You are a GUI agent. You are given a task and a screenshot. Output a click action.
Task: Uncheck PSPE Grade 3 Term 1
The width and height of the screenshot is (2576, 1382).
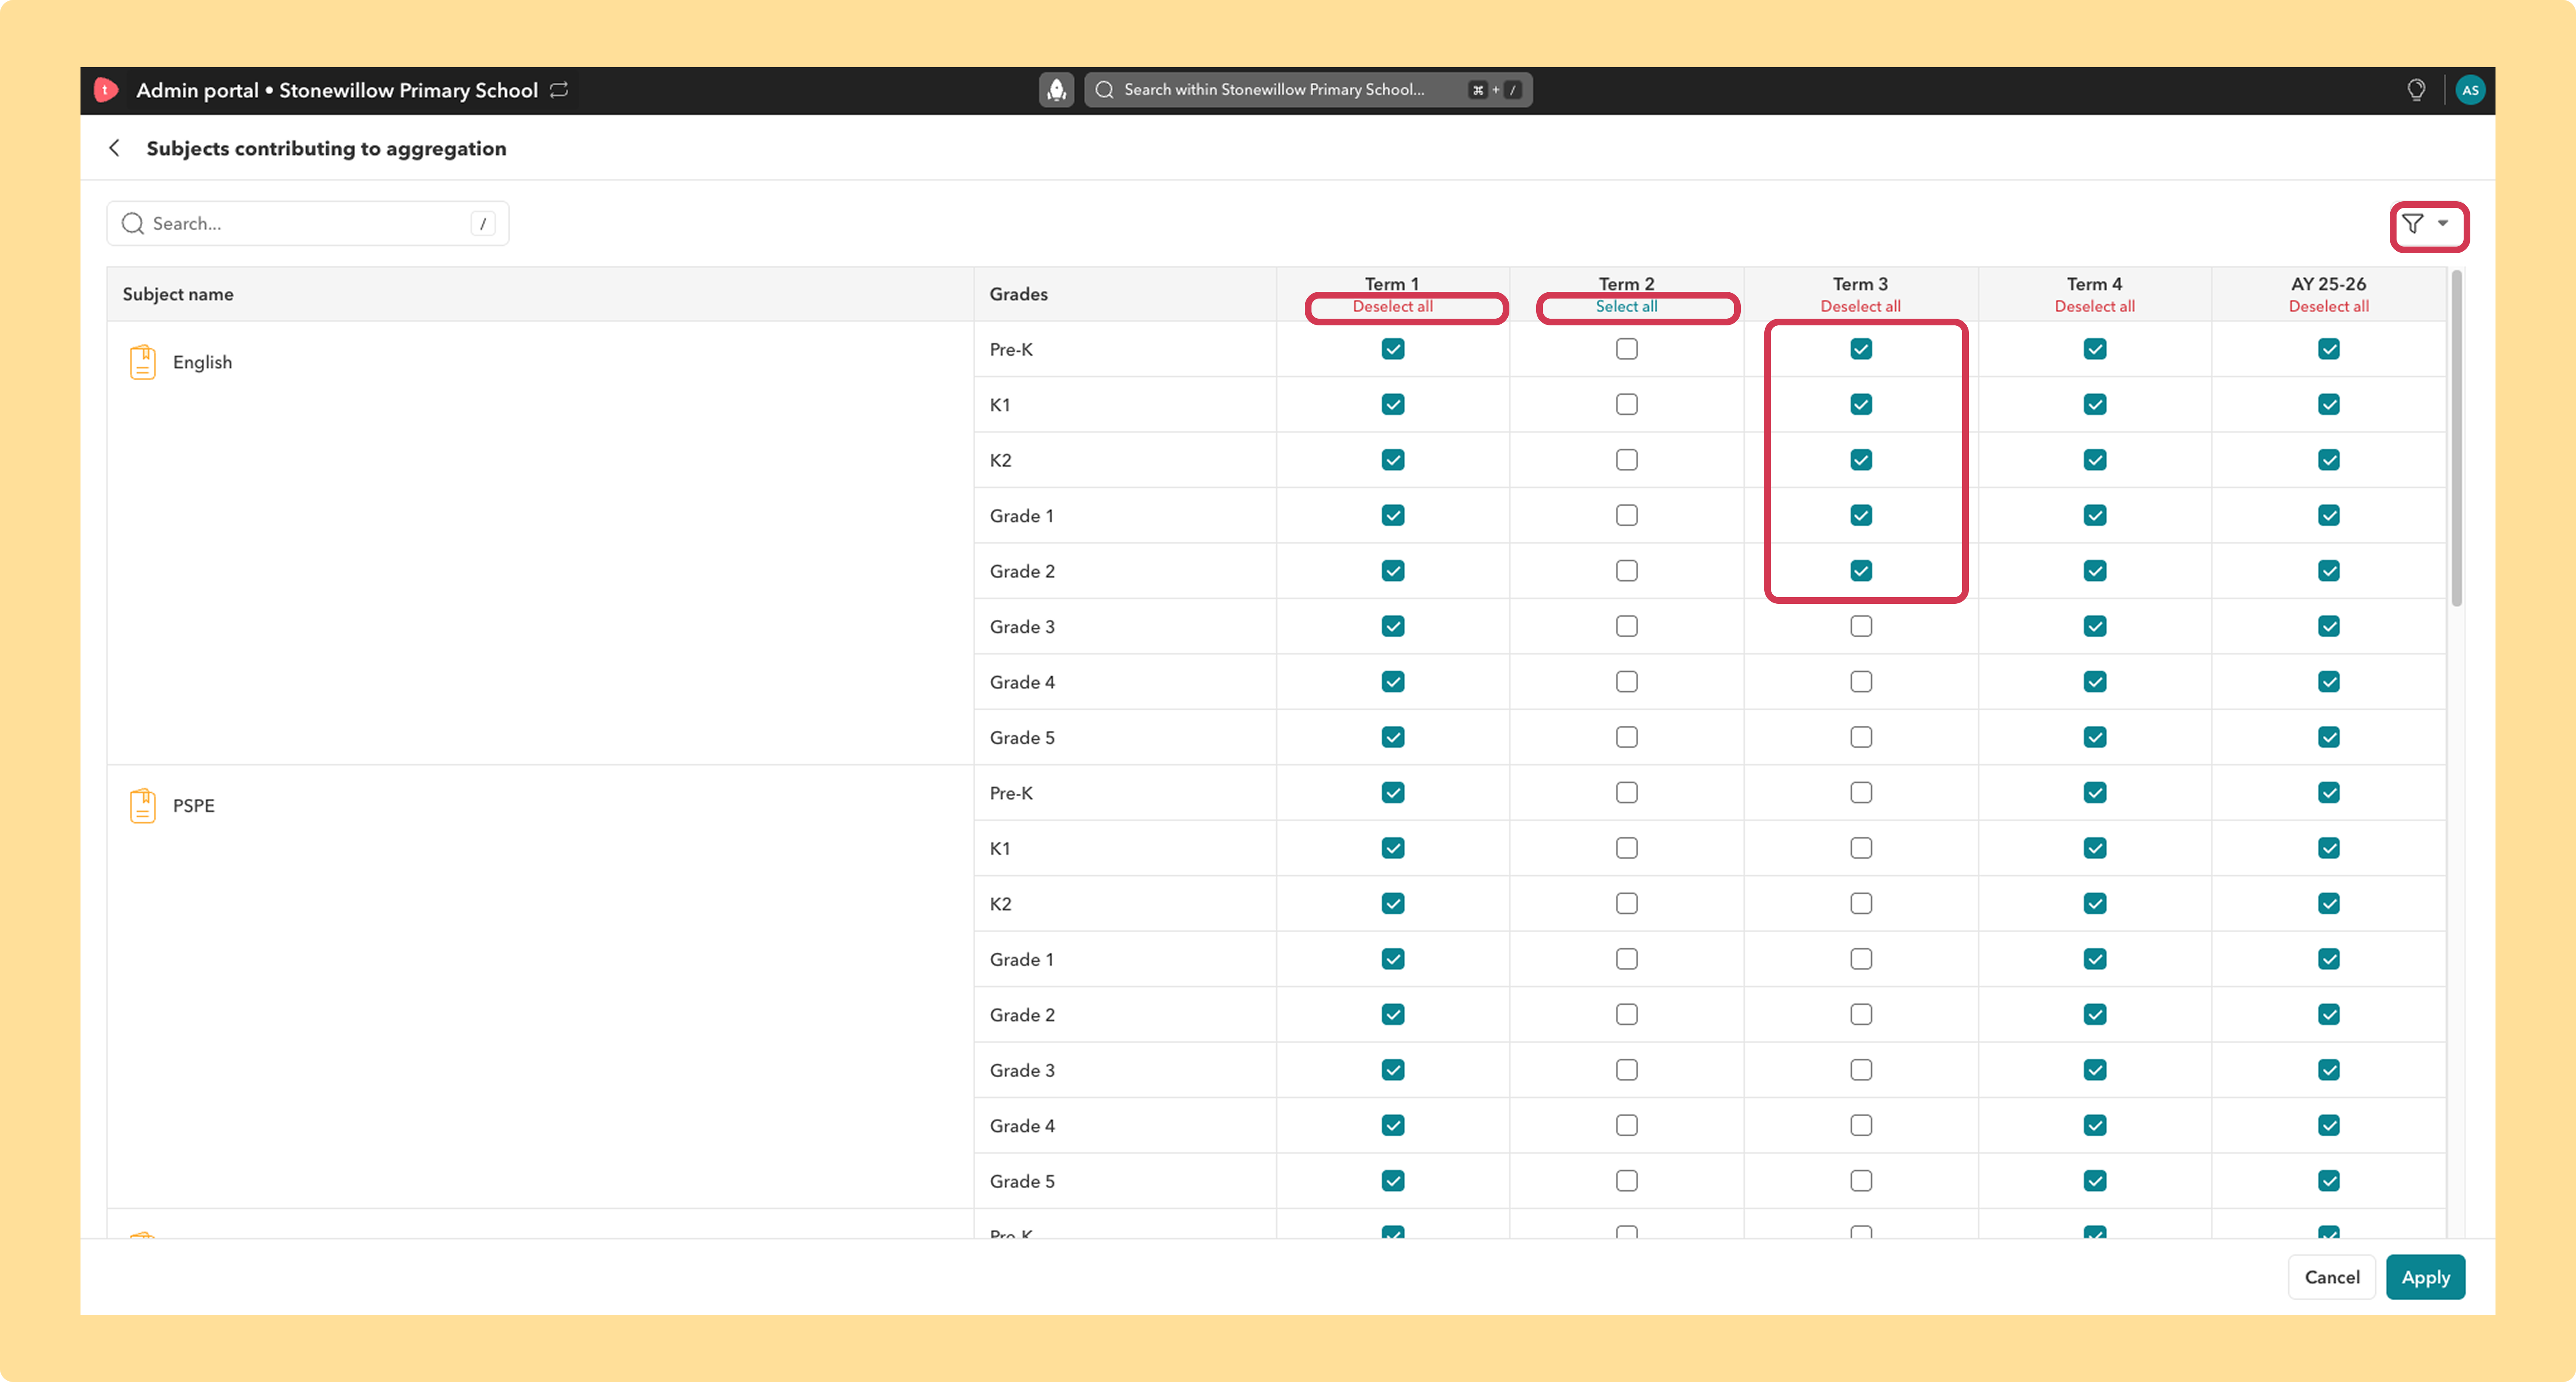[x=1393, y=1070]
